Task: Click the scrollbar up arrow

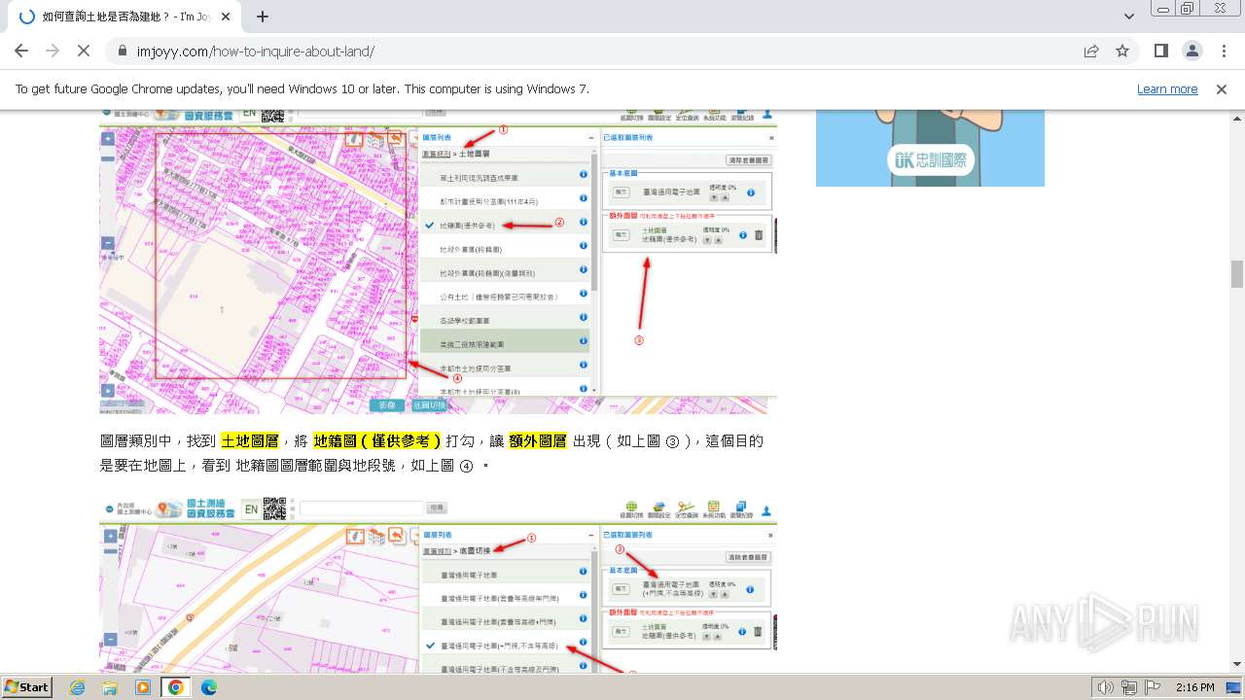Action: pyautogui.click(x=1236, y=117)
